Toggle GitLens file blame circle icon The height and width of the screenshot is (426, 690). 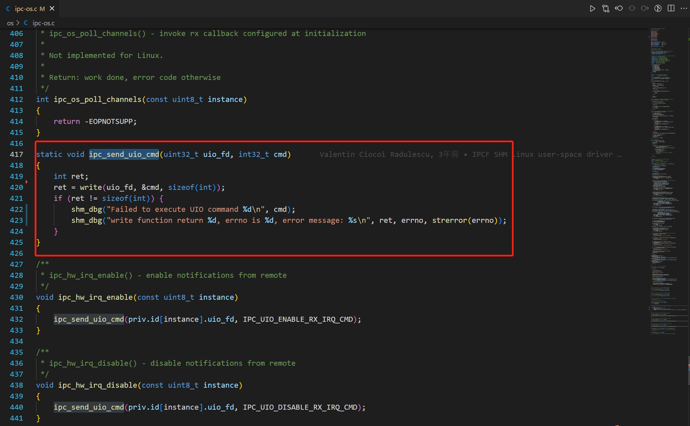[x=658, y=9]
